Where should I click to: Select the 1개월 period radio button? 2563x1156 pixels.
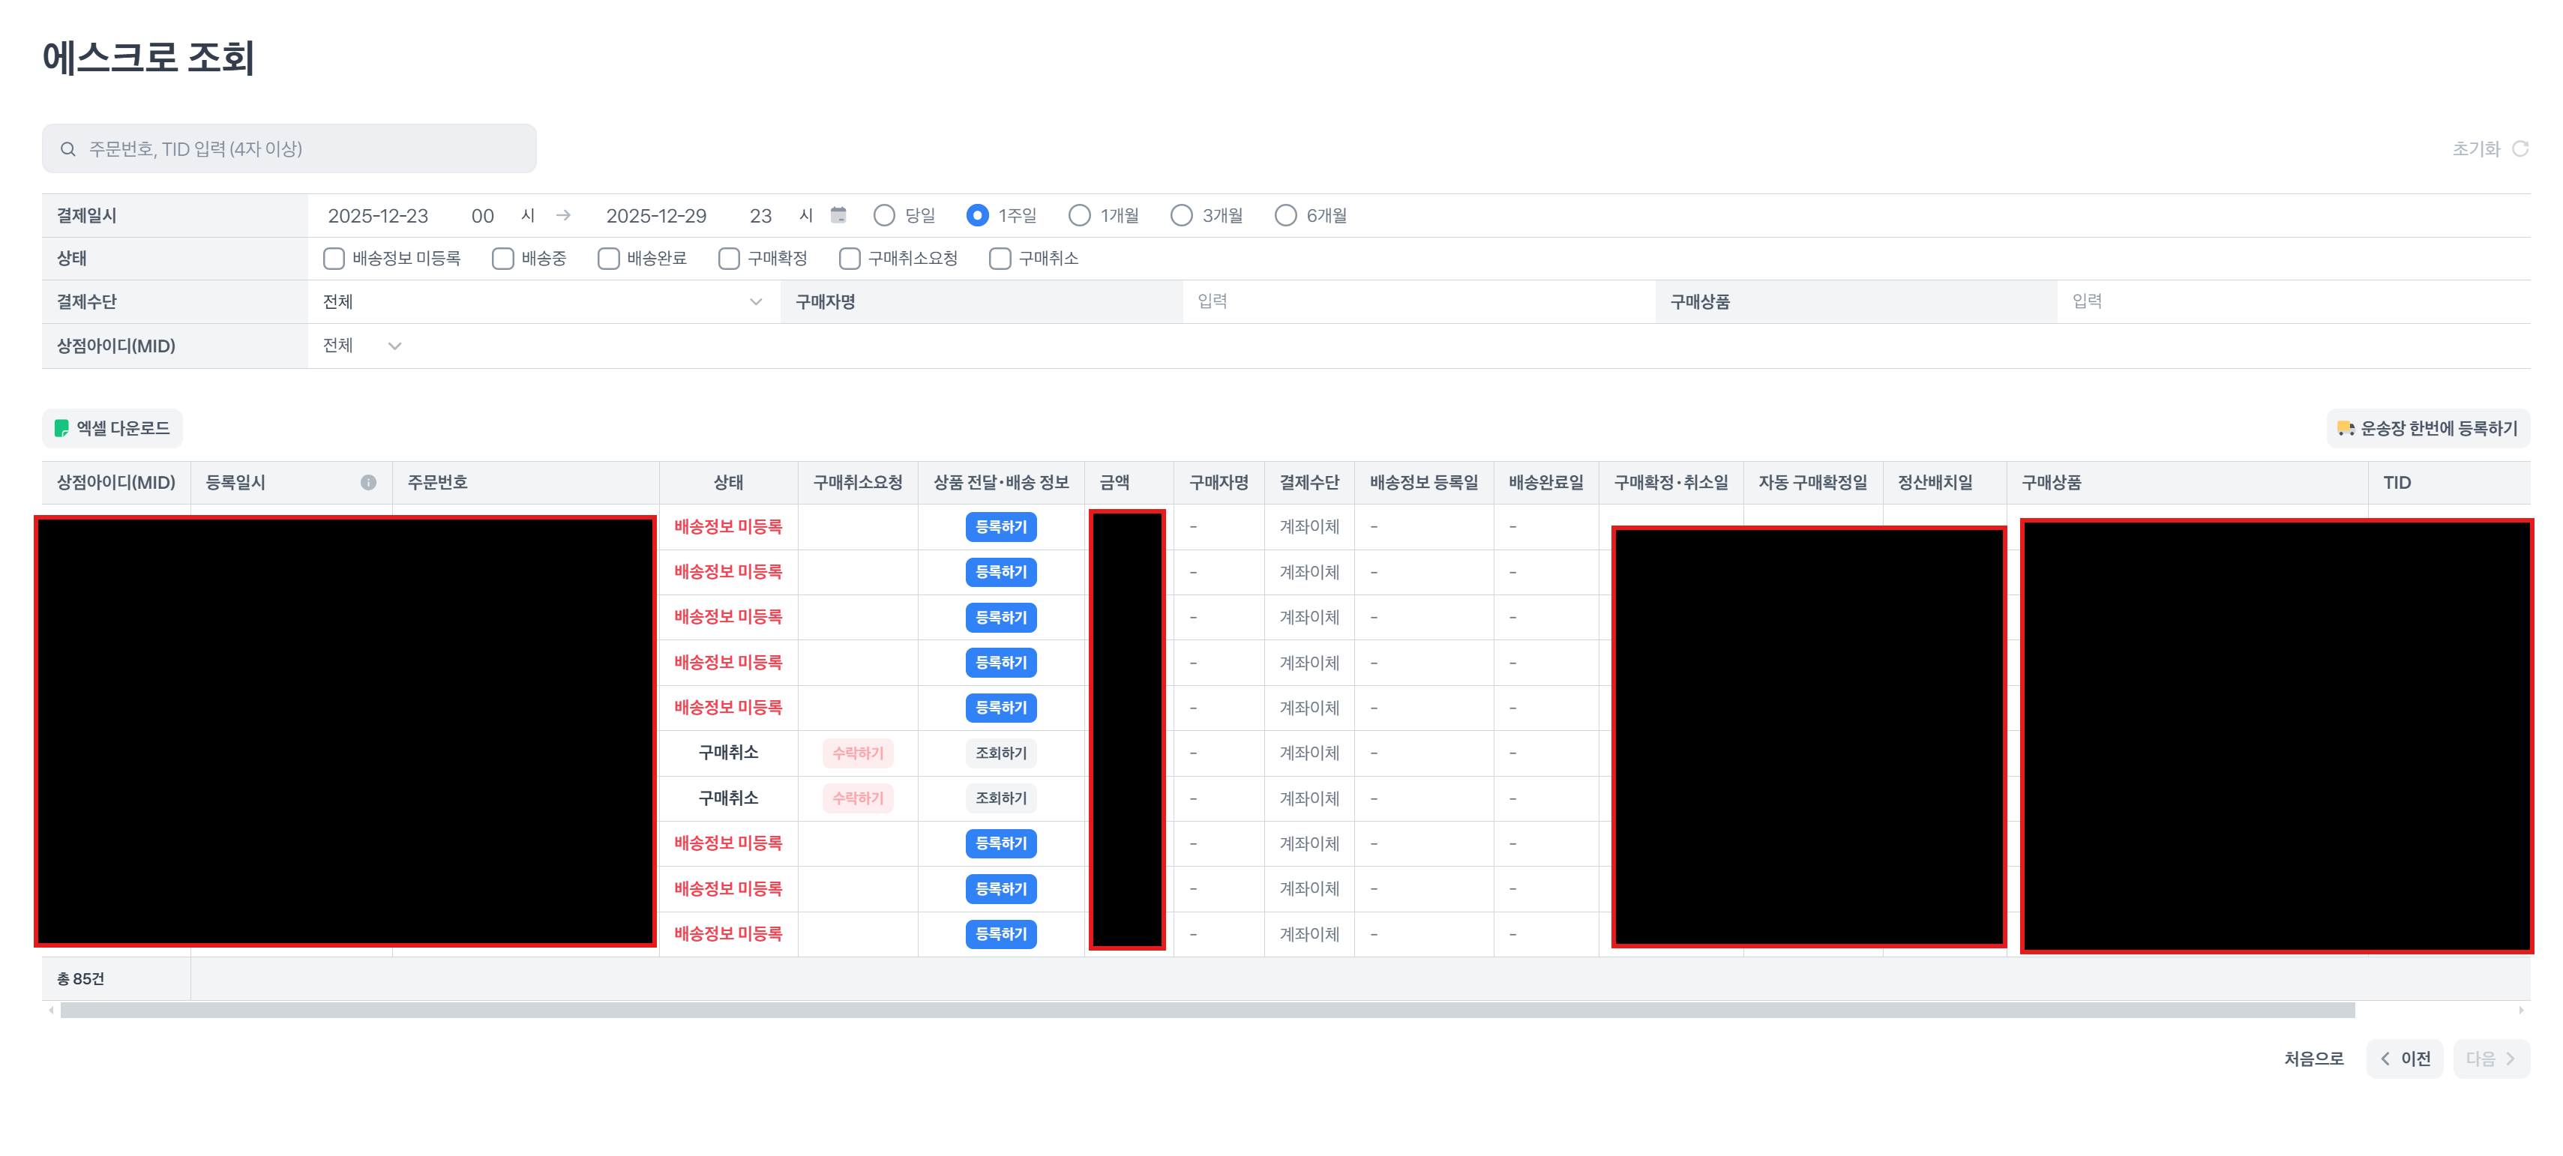pos(1078,215)
